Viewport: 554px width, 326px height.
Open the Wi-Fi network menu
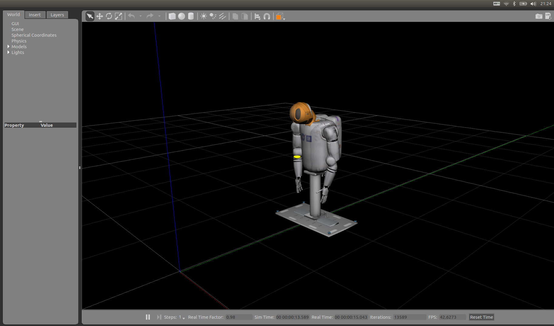coord(506,4)
